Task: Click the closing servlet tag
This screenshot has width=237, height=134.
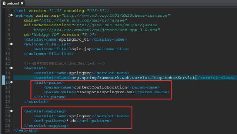Action: [36, 101]
